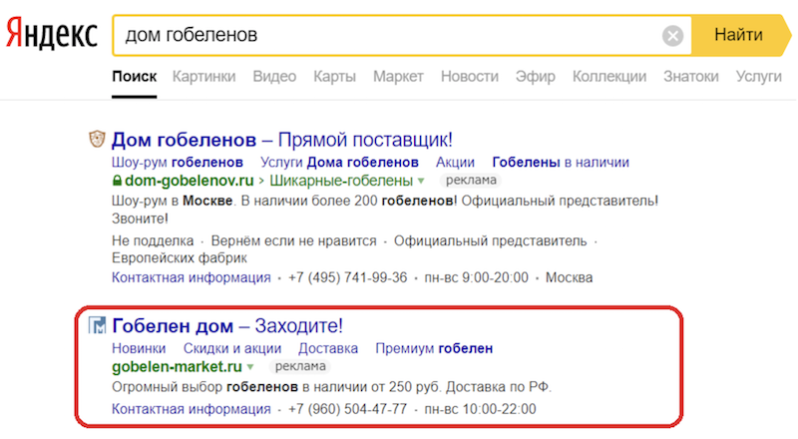This screenshot has height=439, width=798.
Task: Open the Гобелены в наличии sitelink
Action: (x=561, y=163)
